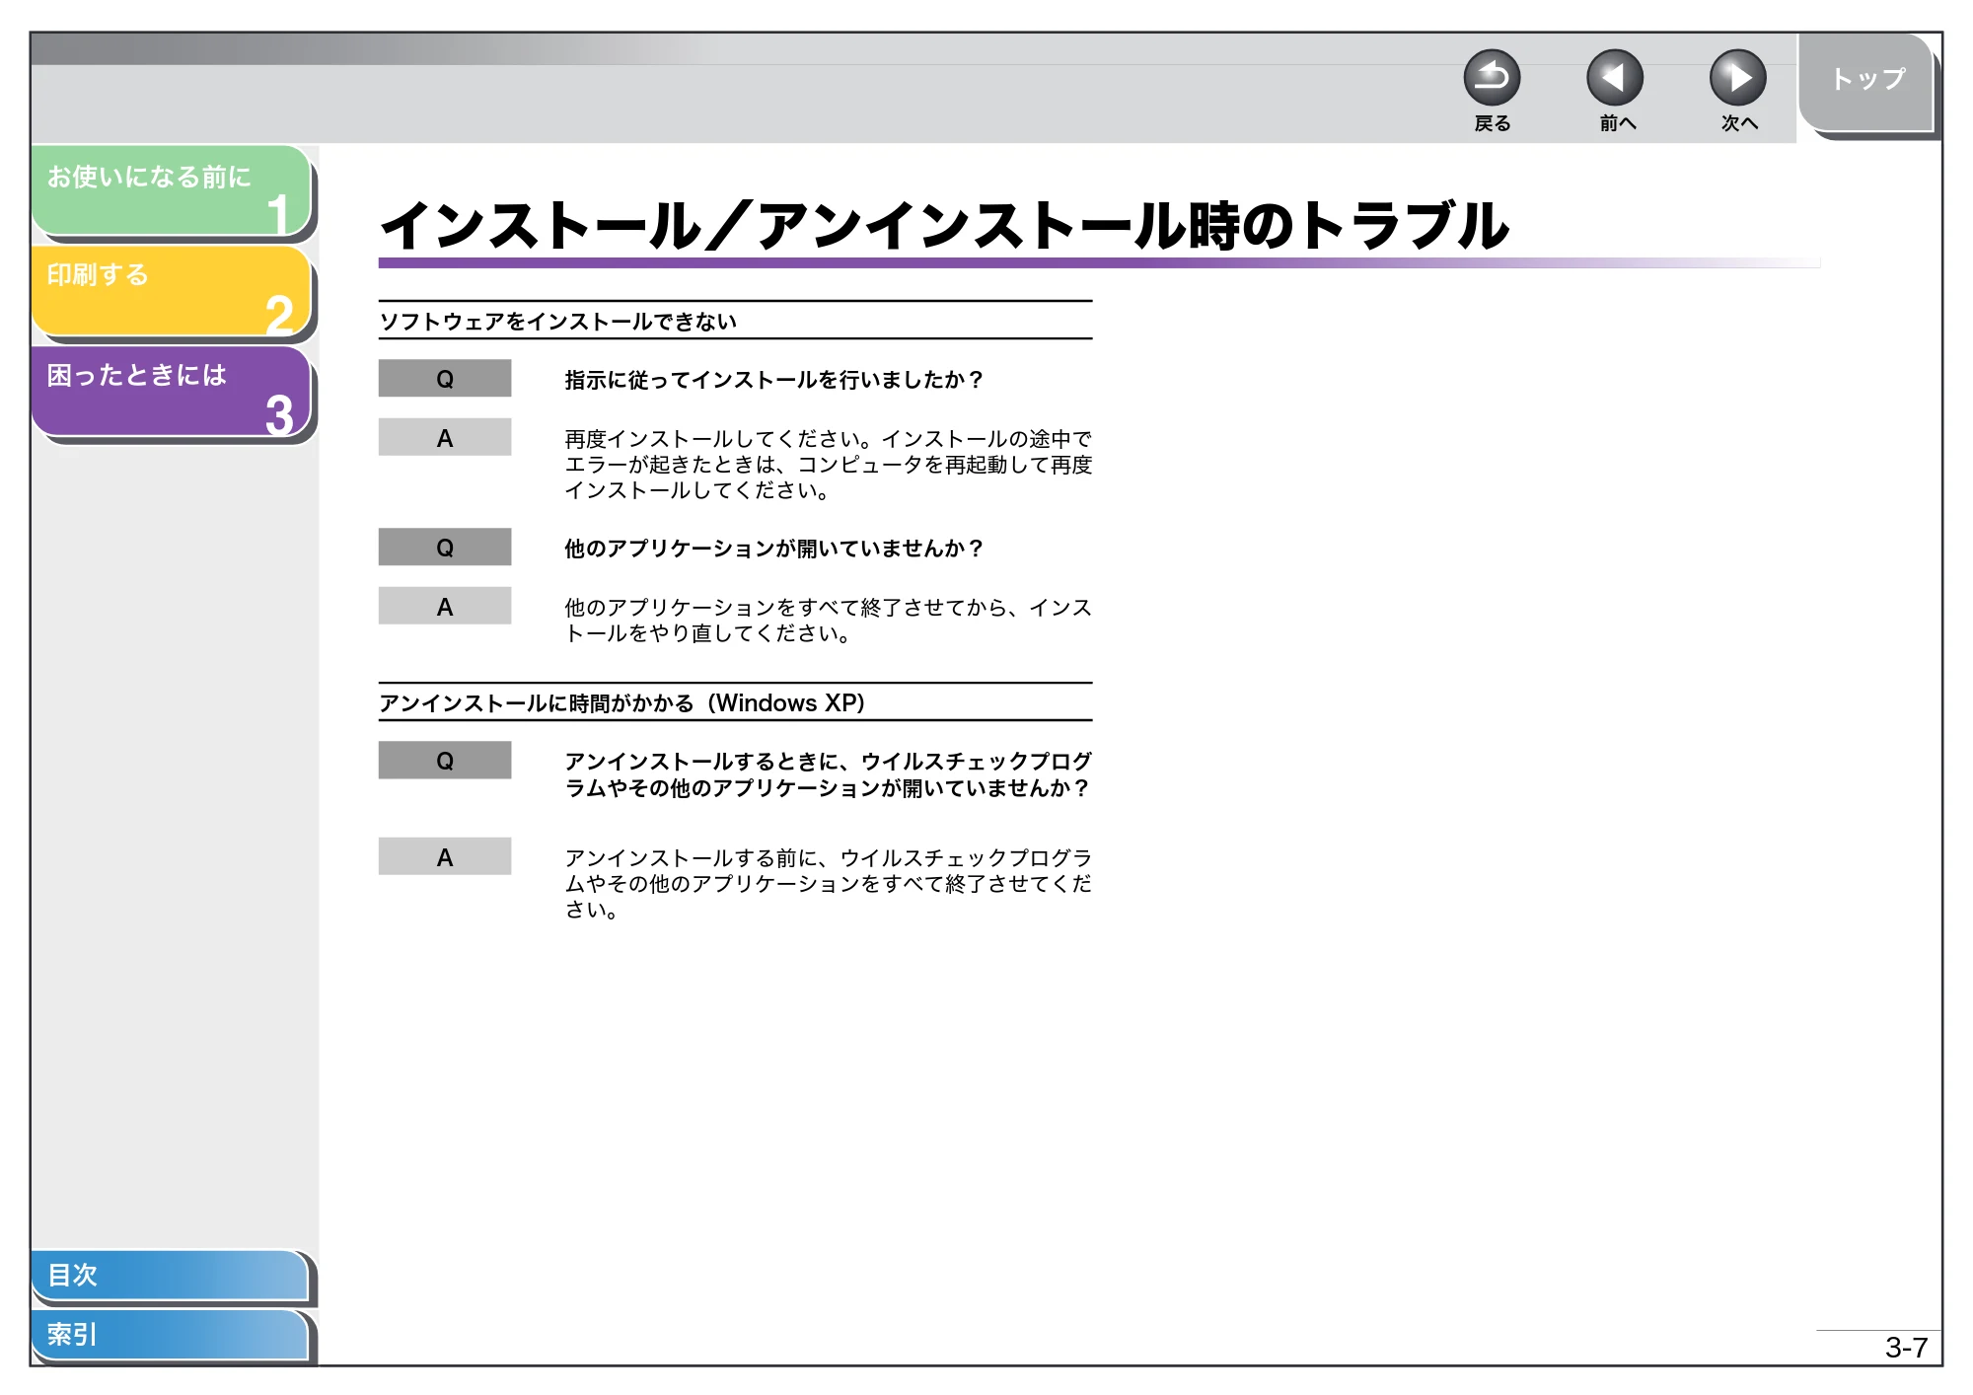Open the 目次 table of contents button
Viewport: 1973px width, 1395px height.
[170, 1275]
